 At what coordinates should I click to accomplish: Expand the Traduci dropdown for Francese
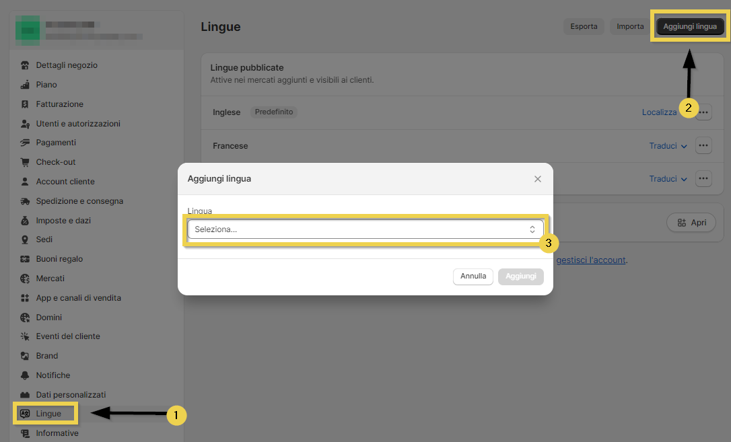pyautogui.click(x=668, y=146)
